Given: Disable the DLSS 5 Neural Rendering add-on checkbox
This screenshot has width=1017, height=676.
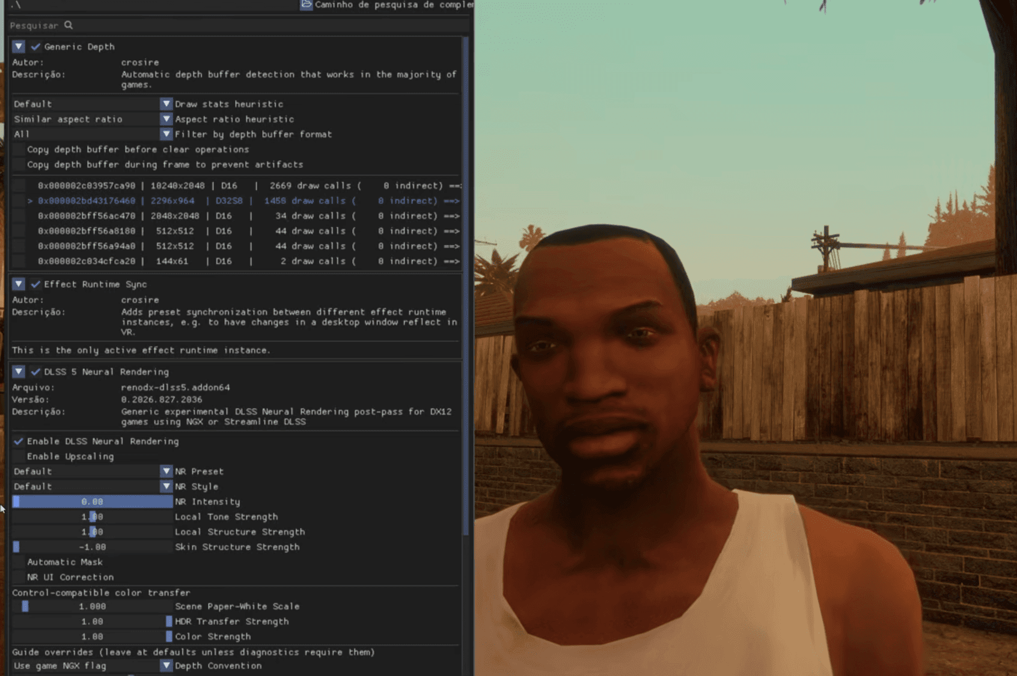Looking at the screenshot, I should coord(35,371).
